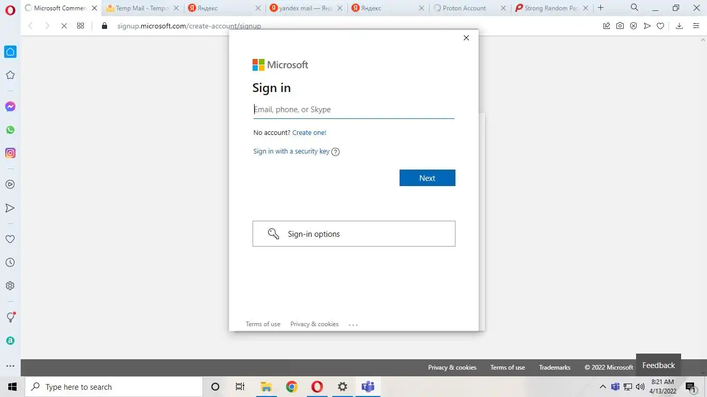Click the send-to-flow icon in address bar
Image resolution: width=707 pixels, height=397 pixels.
(x=647, y=26)
